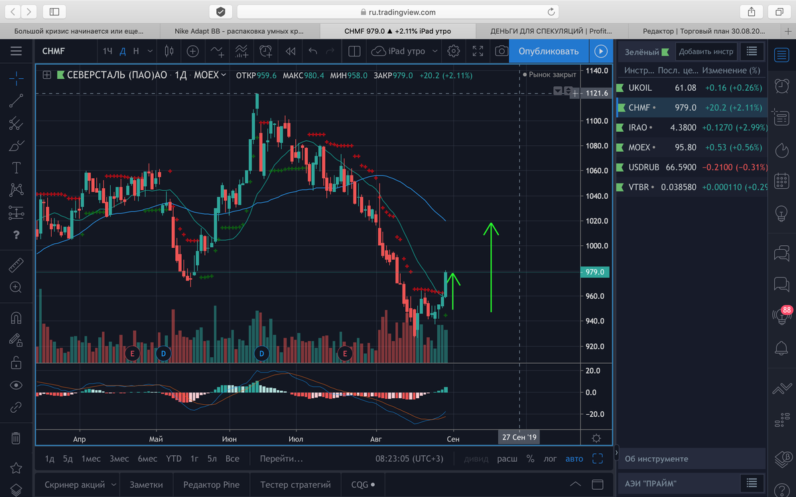The width and height of the screenshot is (796, 497).
Task: Open the Зелёный watchlist dropdown
Action: tap(647, 52)
